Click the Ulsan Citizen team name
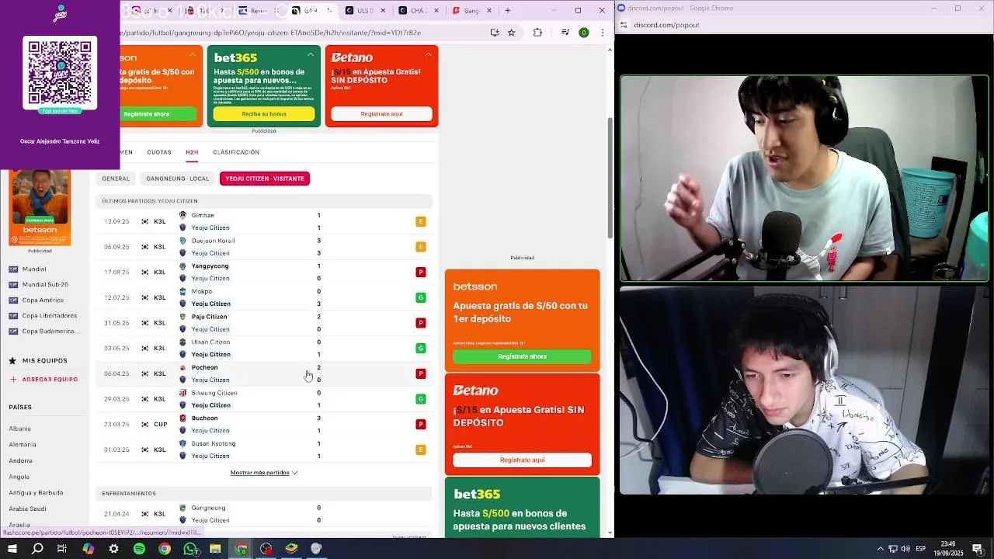This screenshot has width=994, height=559. coord(210,342)
